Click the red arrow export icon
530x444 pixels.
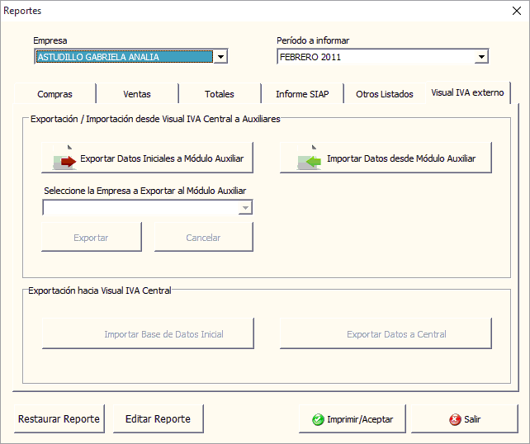[64, 159]
